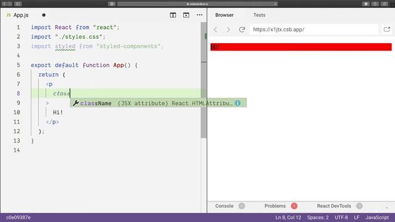
Task: Switch to the Tests tab
Action: click(x=259, y=15)
